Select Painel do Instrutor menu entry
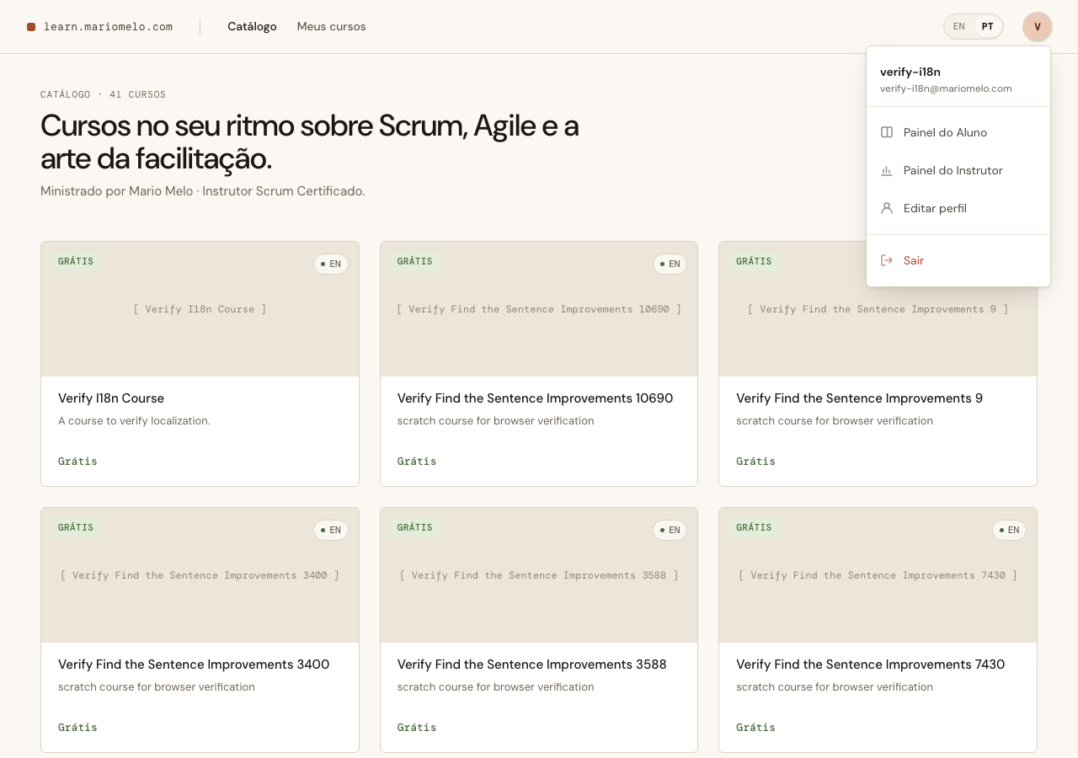Screen dimensions: 1078x758 tap(958, 170)
